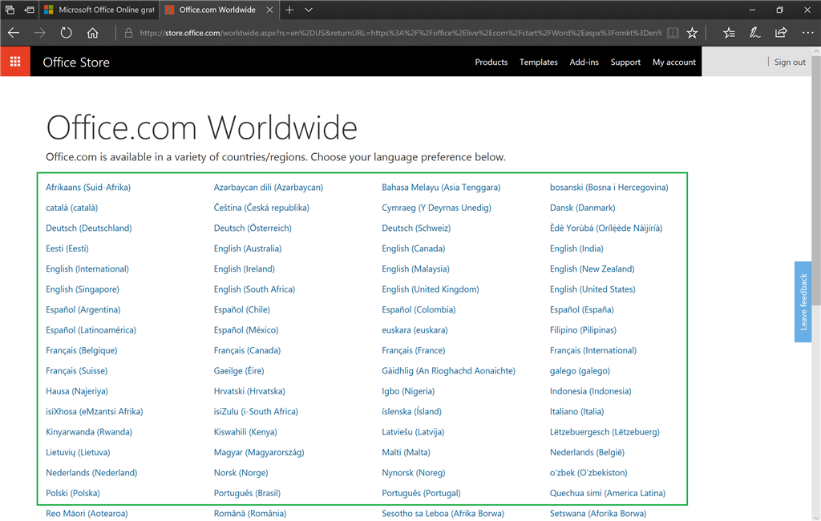Go back with the browser back arrow
The width and height of the screenshot is (821, 521).
14,33
